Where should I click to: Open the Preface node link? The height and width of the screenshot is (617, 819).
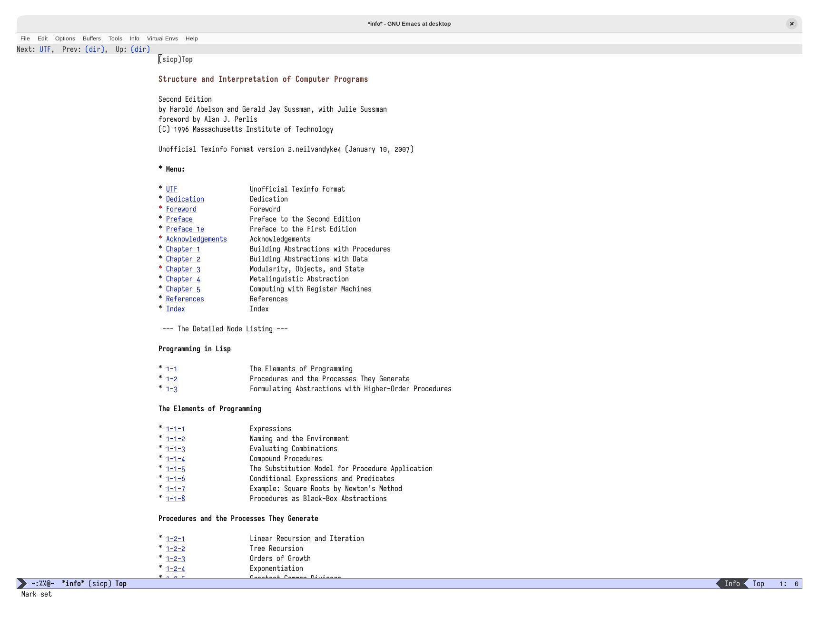179,219
